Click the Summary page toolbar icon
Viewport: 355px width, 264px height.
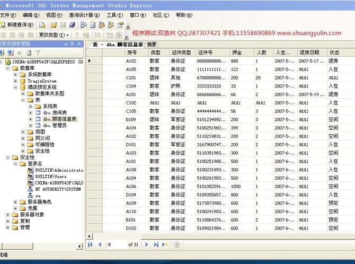coord(93,25)
